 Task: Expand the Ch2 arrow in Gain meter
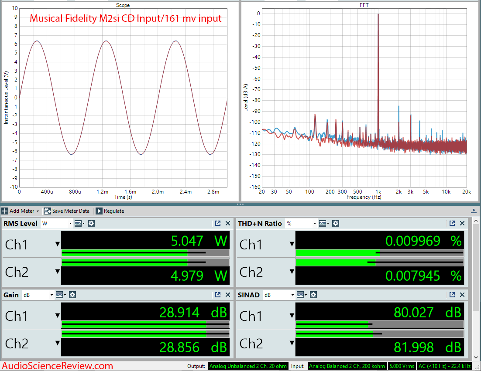click(57, 343)
